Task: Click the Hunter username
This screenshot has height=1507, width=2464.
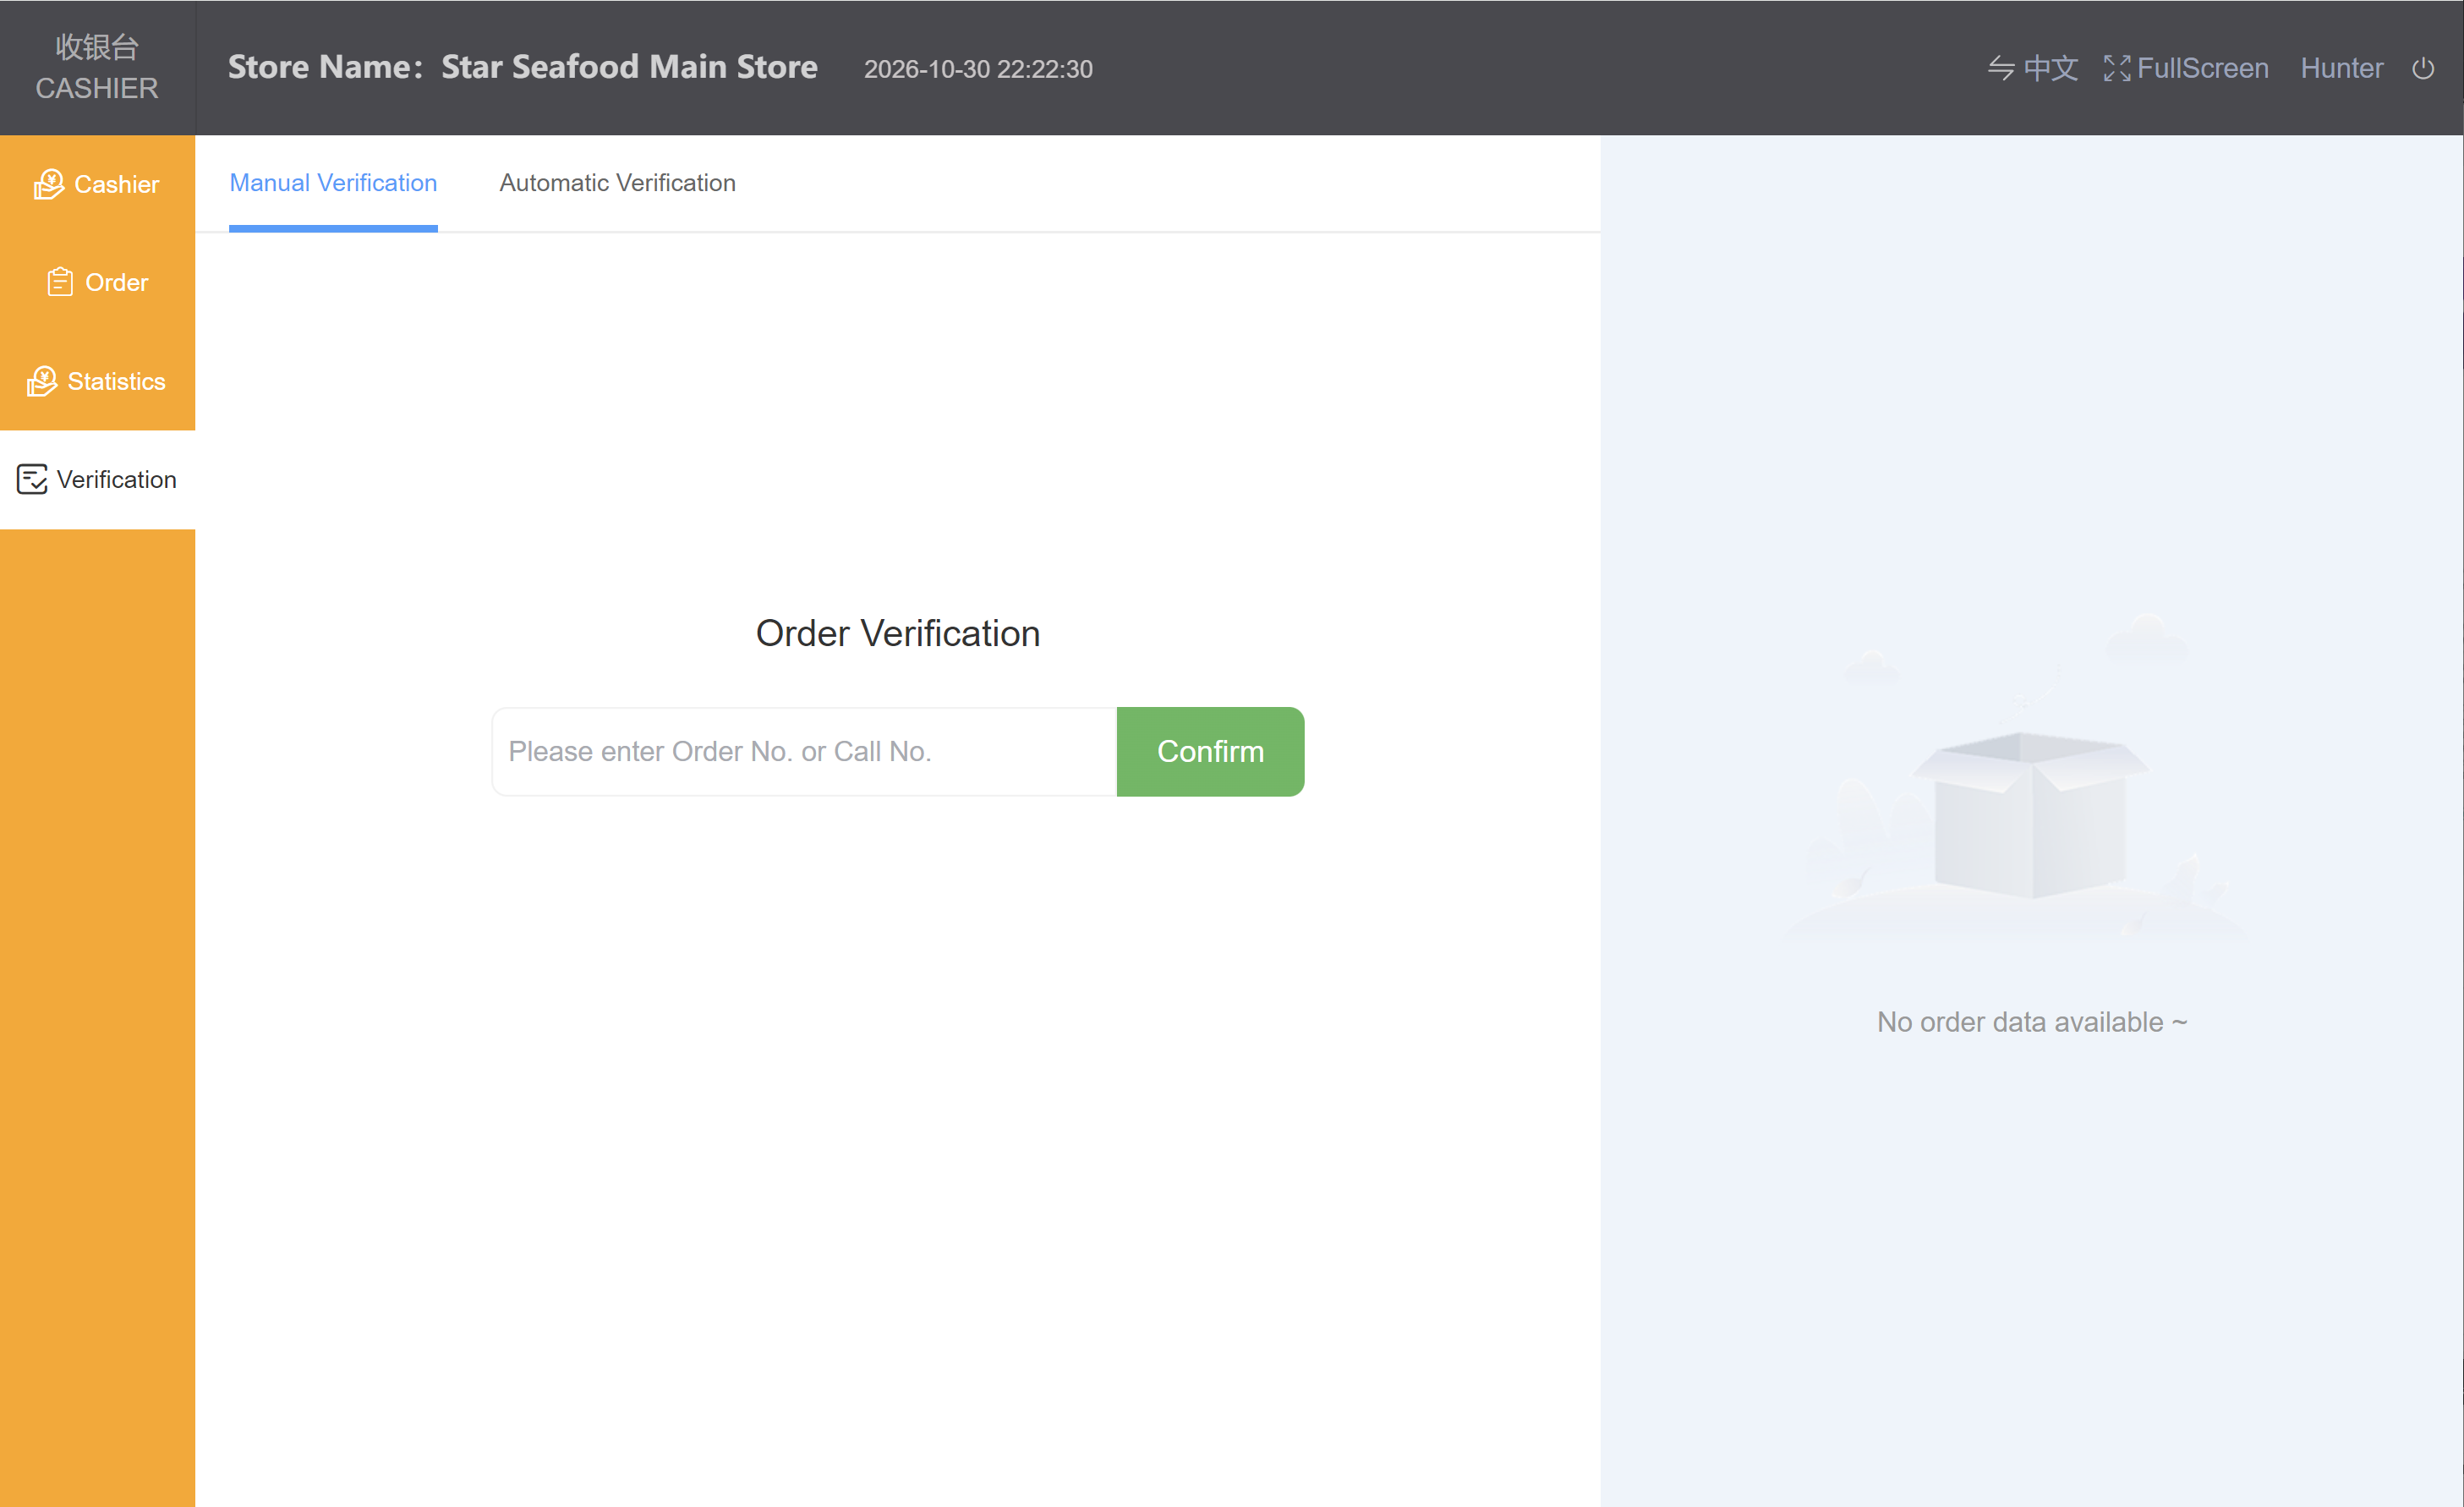Action: coord(2342,68)
